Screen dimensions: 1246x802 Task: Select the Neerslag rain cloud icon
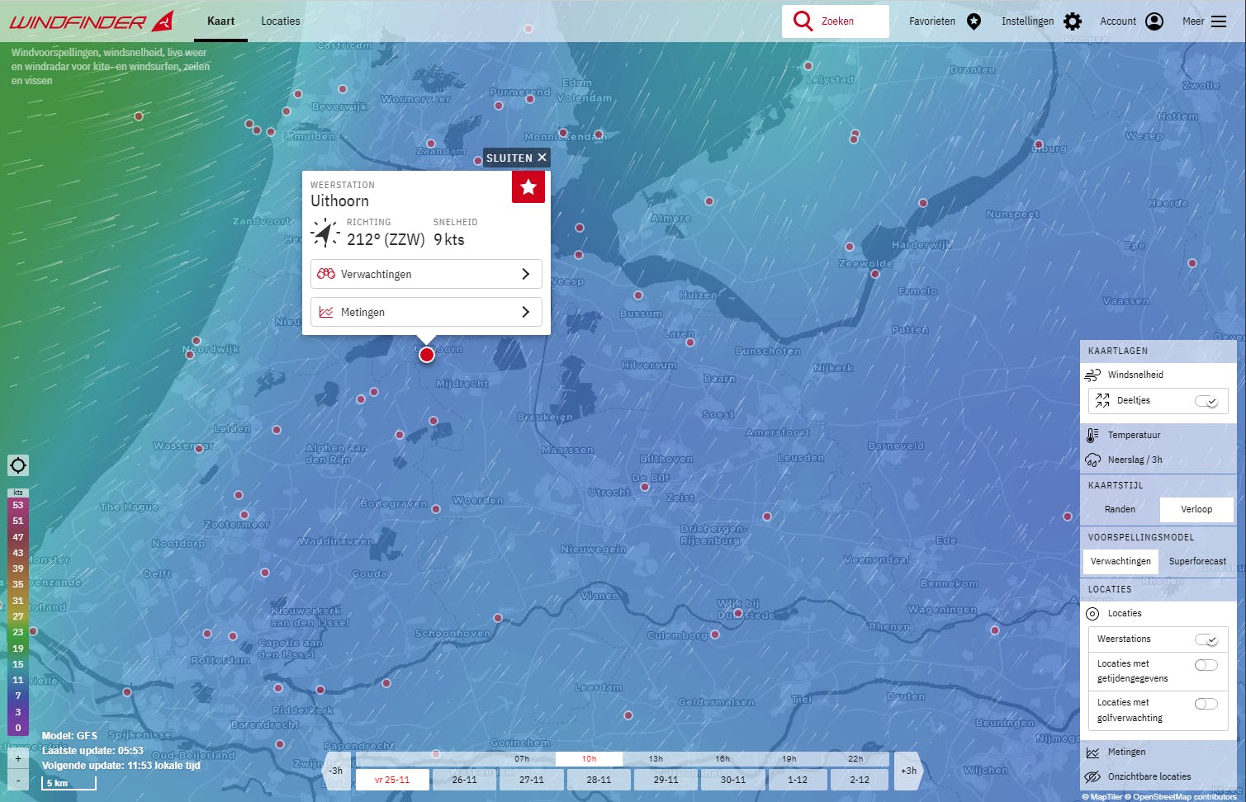[1092, 460]
